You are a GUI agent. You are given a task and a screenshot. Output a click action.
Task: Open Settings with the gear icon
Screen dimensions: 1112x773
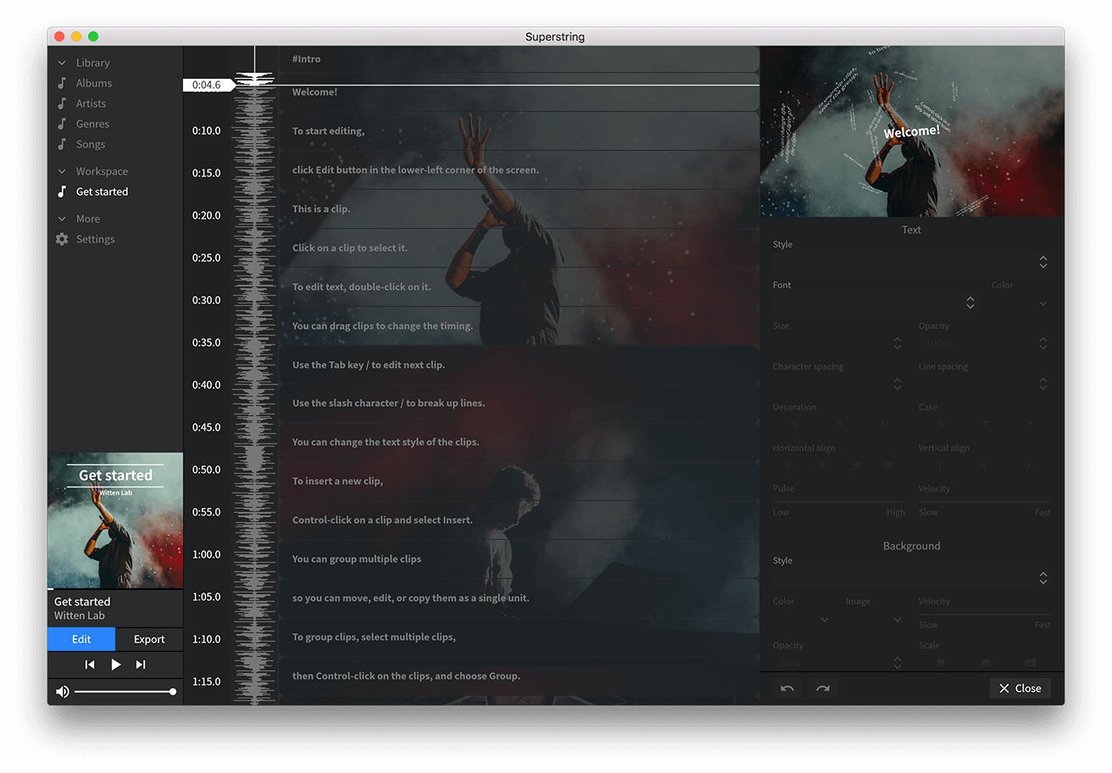62,239
